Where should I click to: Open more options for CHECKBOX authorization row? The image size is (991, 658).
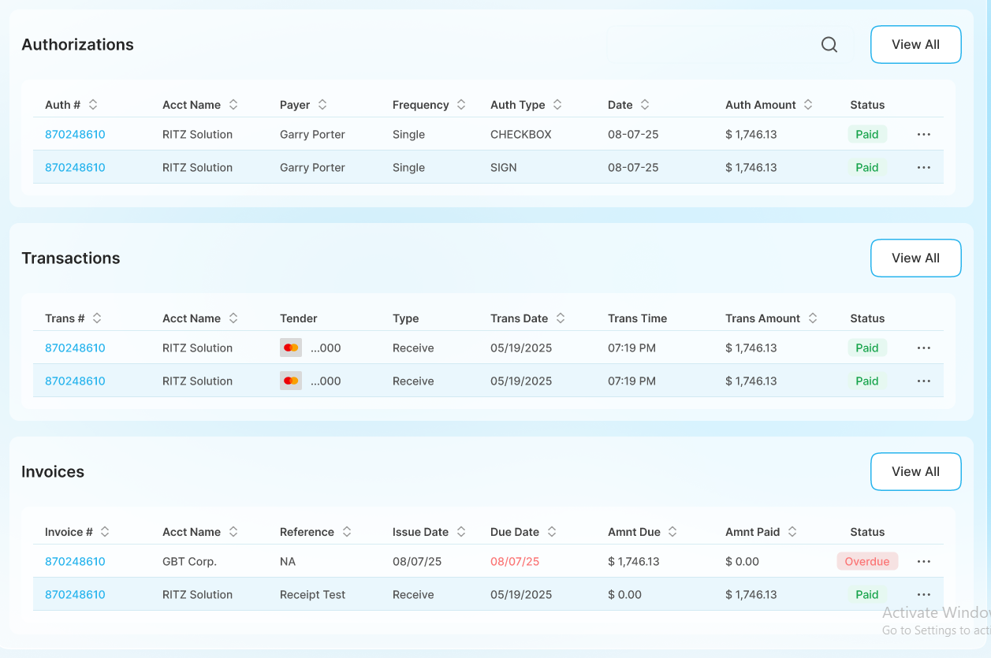pos(924,135)
